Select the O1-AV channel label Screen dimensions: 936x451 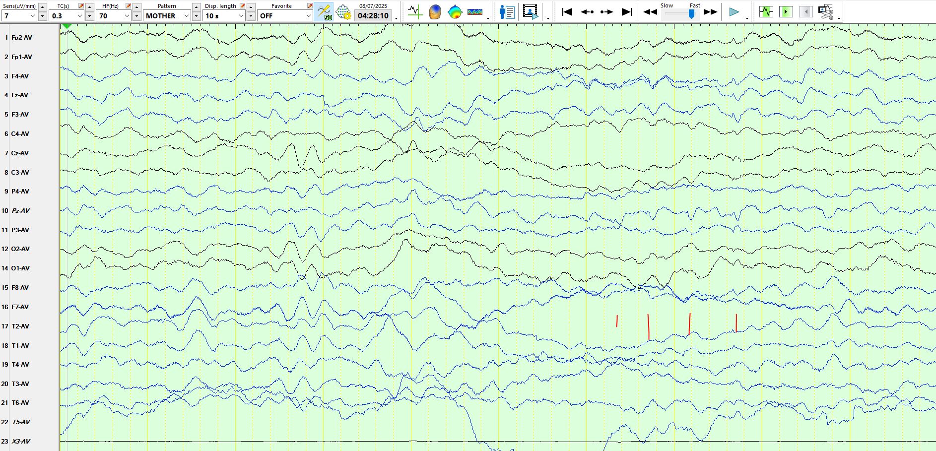20,268
